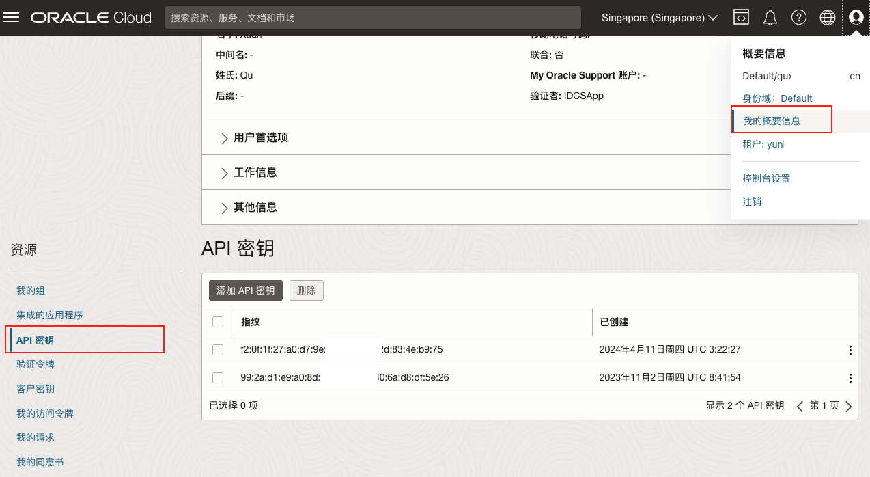Check the box for fingerprint starting 99:2a
870x477 pixels.
[x=218, y=378]
